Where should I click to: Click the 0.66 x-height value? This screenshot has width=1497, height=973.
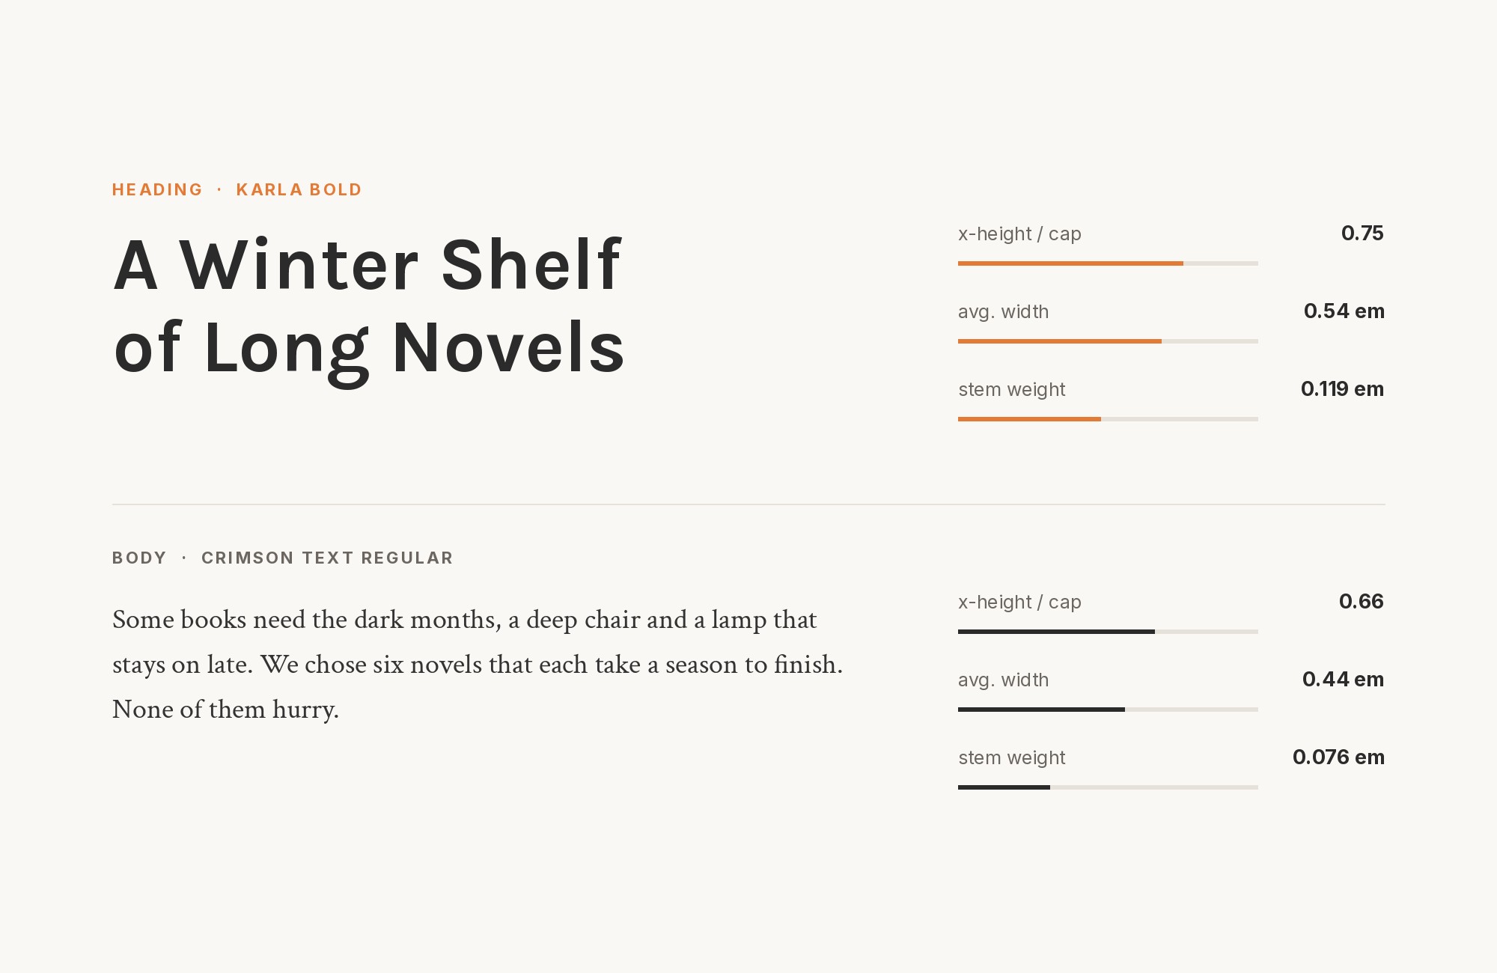click(x=1362, y=601)
